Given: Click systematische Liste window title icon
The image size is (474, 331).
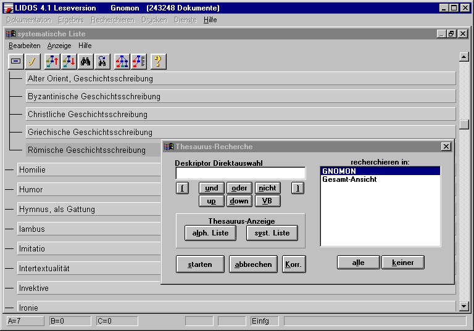Looking at the screenshot, I should [10, 34].
